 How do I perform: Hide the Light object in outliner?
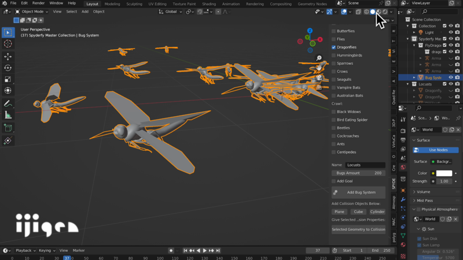451,32
